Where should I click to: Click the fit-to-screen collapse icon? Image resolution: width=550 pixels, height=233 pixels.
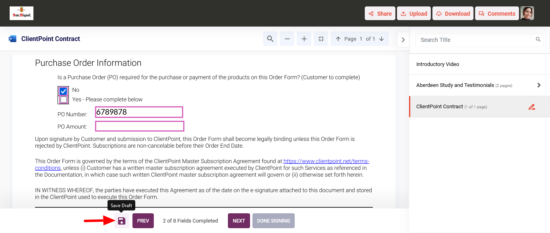click(x=321, y=39)
